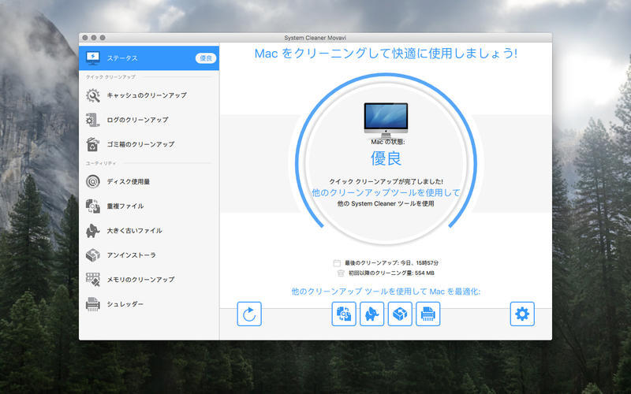Click the memory cleanup icon in sidebar
Image resolution: width=631 pixels, height=394 pixels.
pos(93,280)
